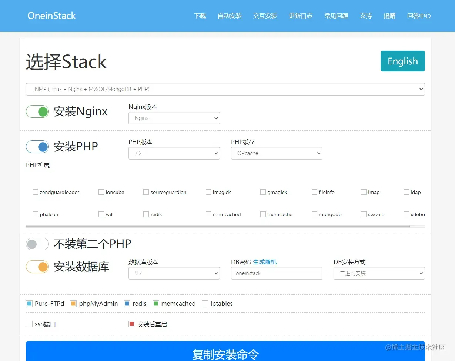The height and width of the screenshot is (361, 455).
Task: Open 支持 nav link
Action: click(x=366, y=16)
